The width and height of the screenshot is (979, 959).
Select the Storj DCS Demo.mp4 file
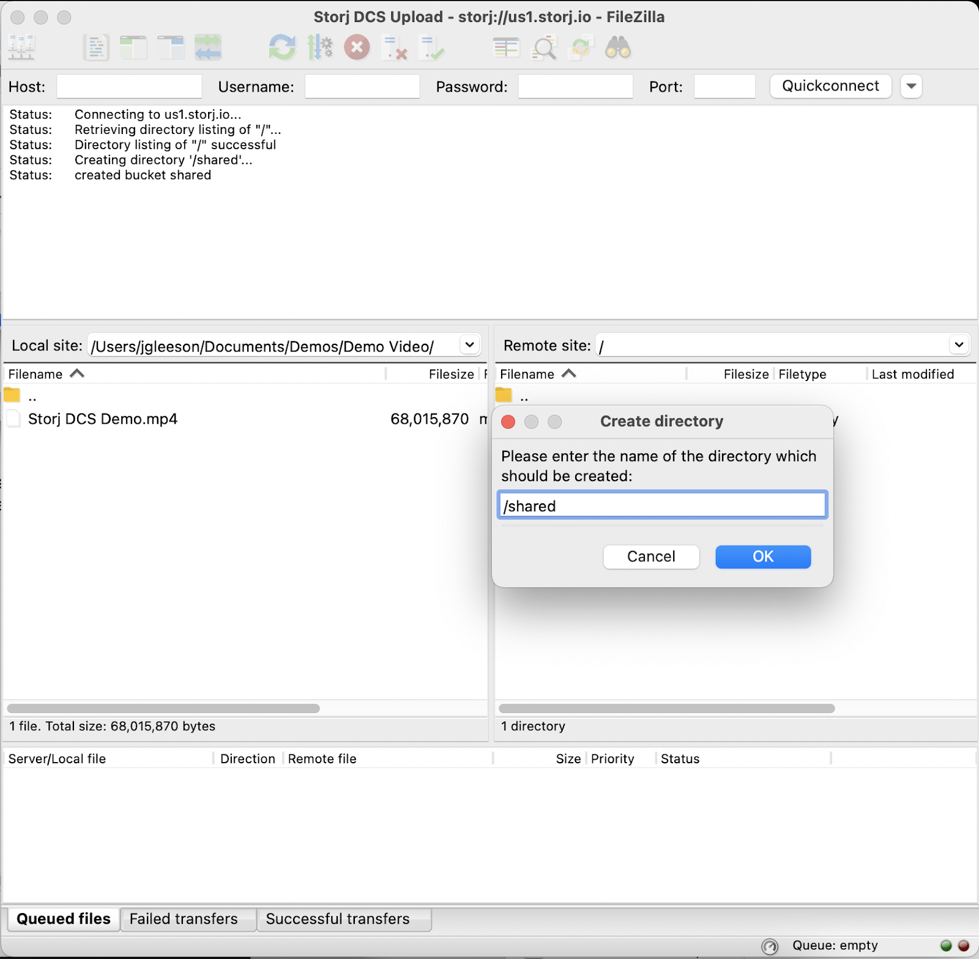tap(245, 419)
